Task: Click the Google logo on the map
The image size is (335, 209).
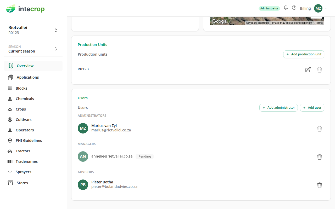Action: pos(219,21)
